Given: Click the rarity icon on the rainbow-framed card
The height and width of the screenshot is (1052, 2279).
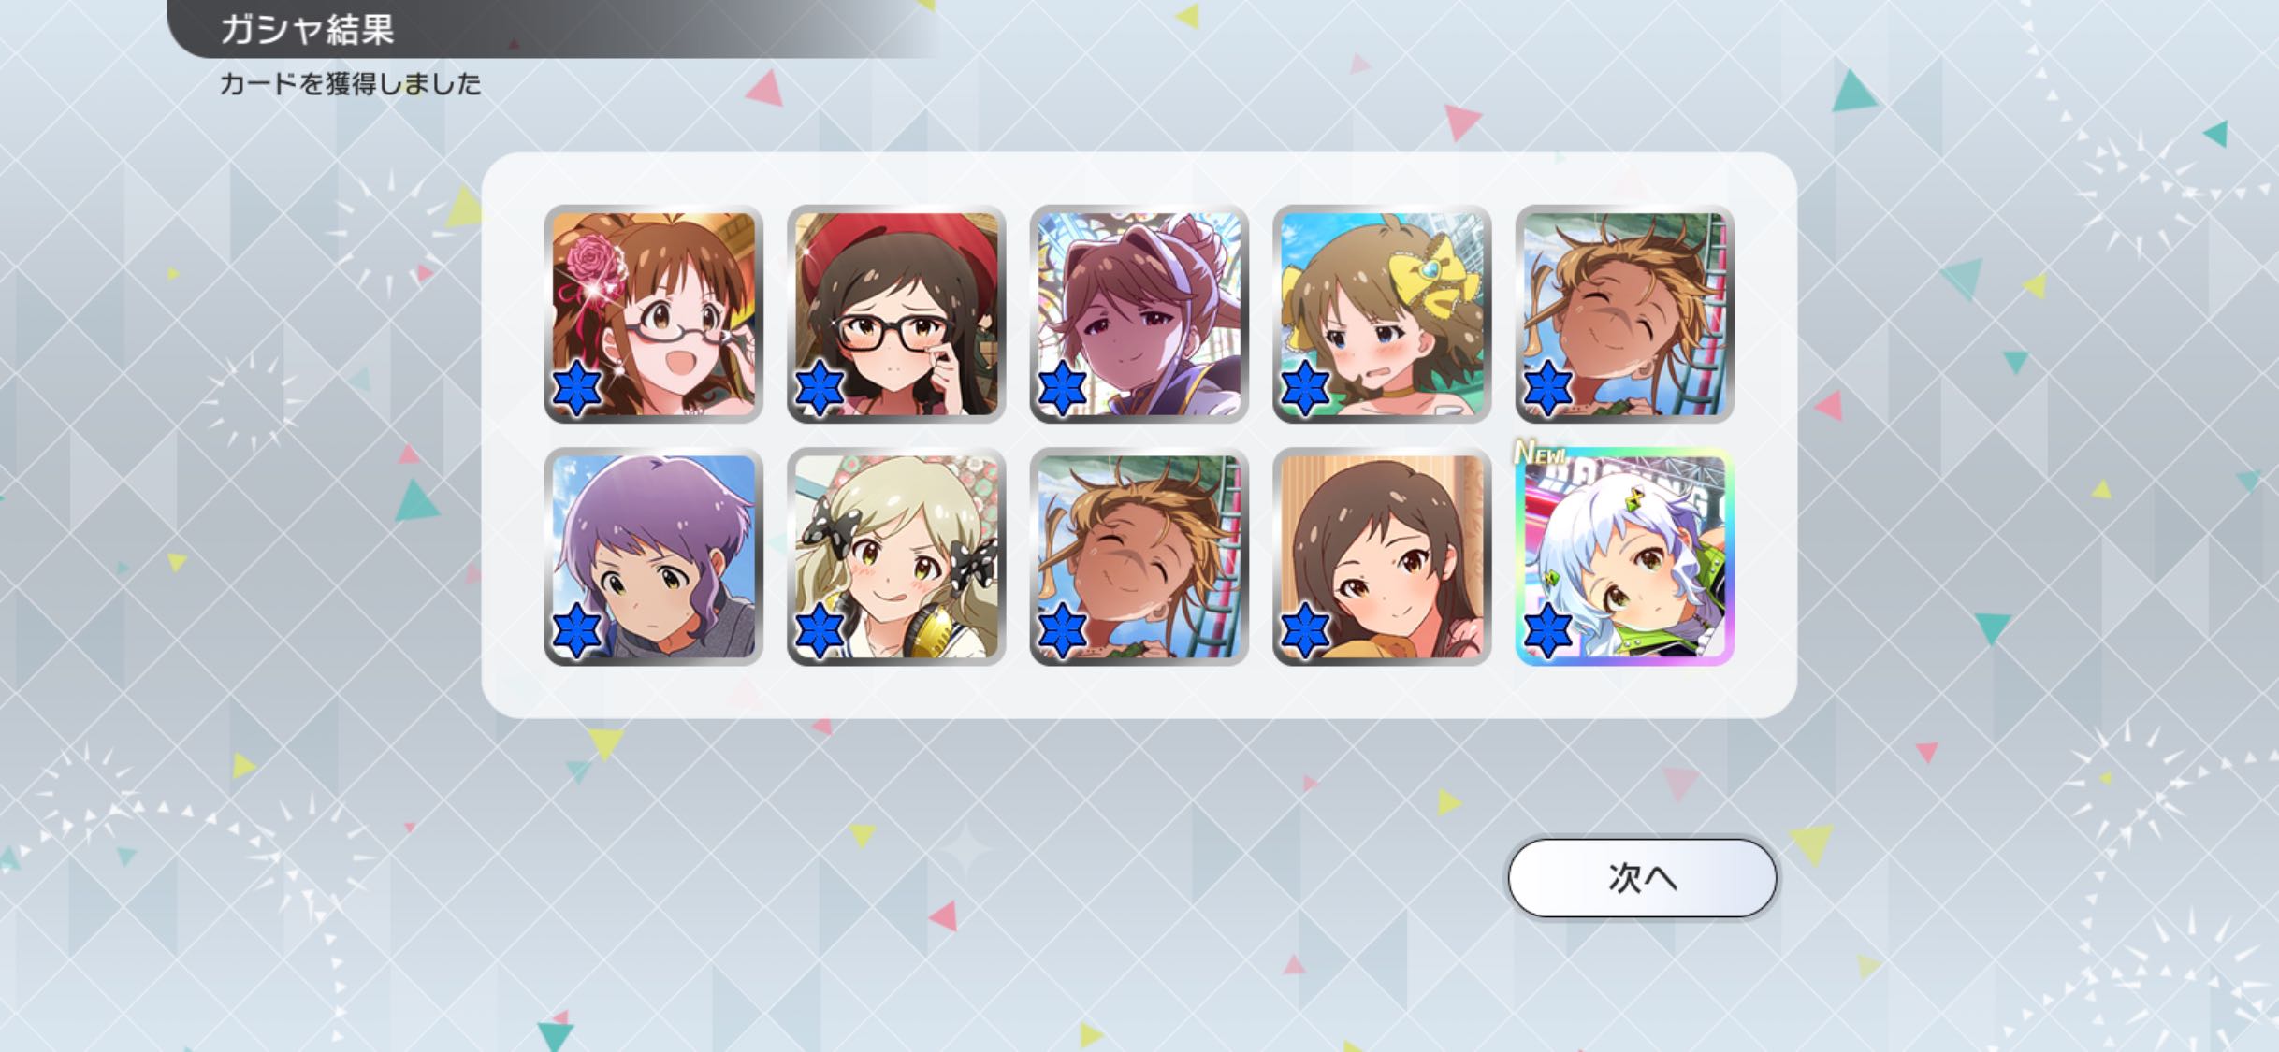Looking at the screenshot, I should pyautogui.click(x=1547, y=629).
